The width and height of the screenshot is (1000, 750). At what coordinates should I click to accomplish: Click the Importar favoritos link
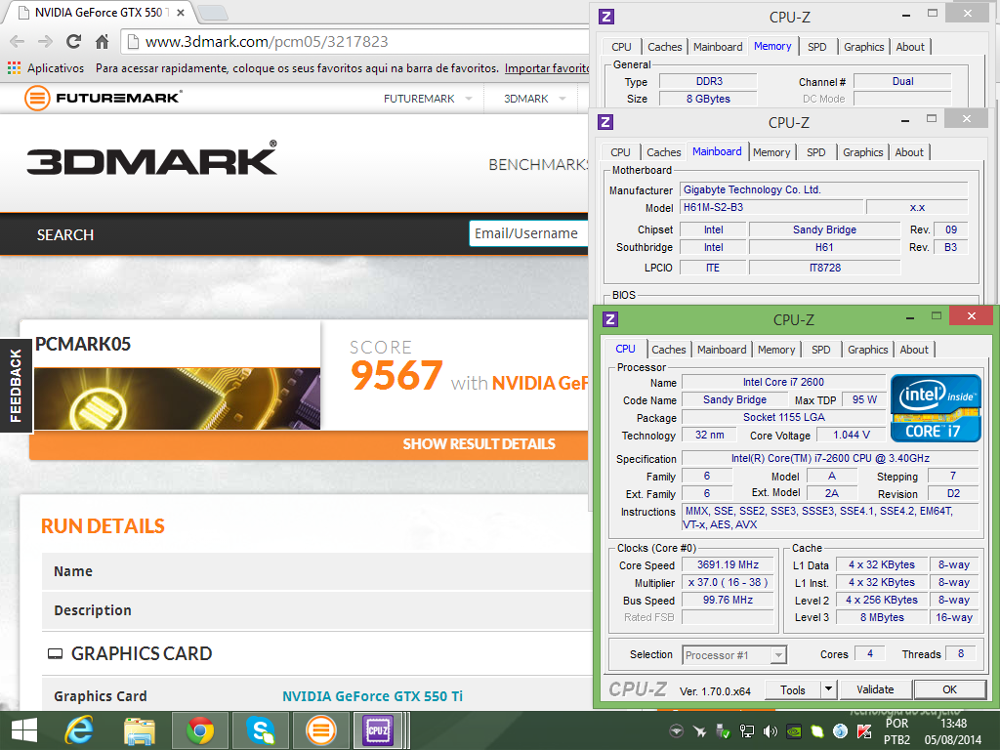pos(547,67)
